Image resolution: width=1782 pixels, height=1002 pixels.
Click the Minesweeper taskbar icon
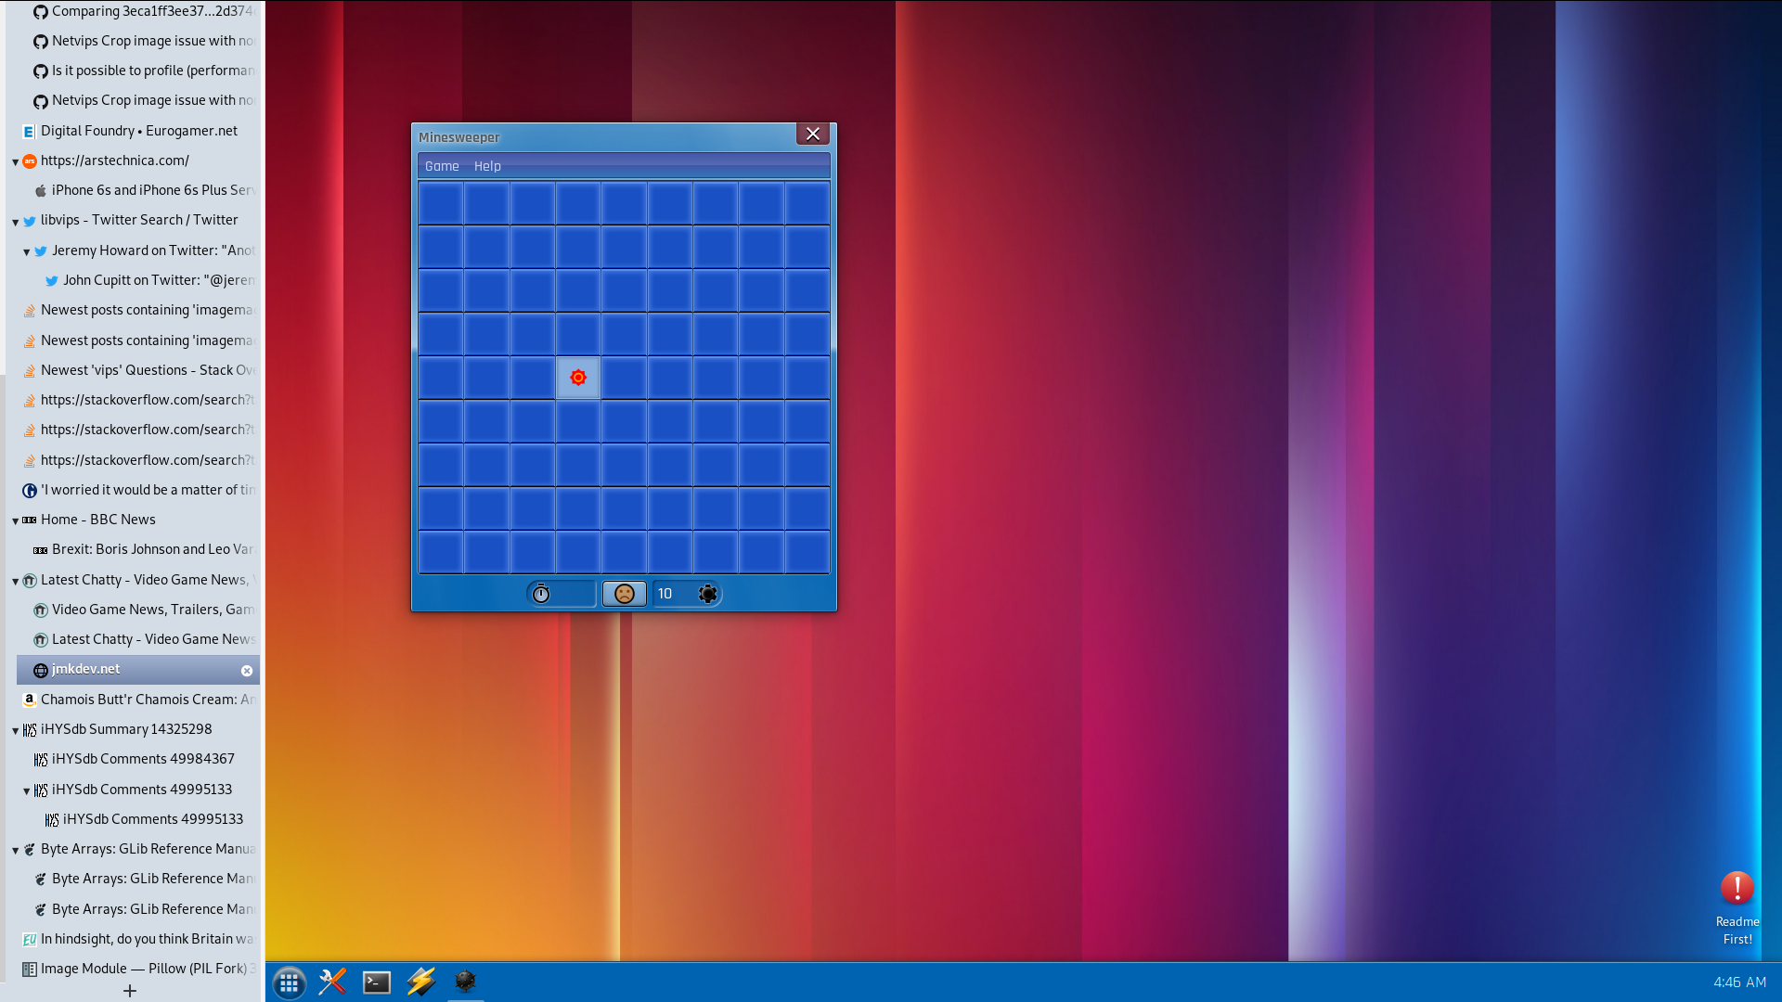click(466, 981)
